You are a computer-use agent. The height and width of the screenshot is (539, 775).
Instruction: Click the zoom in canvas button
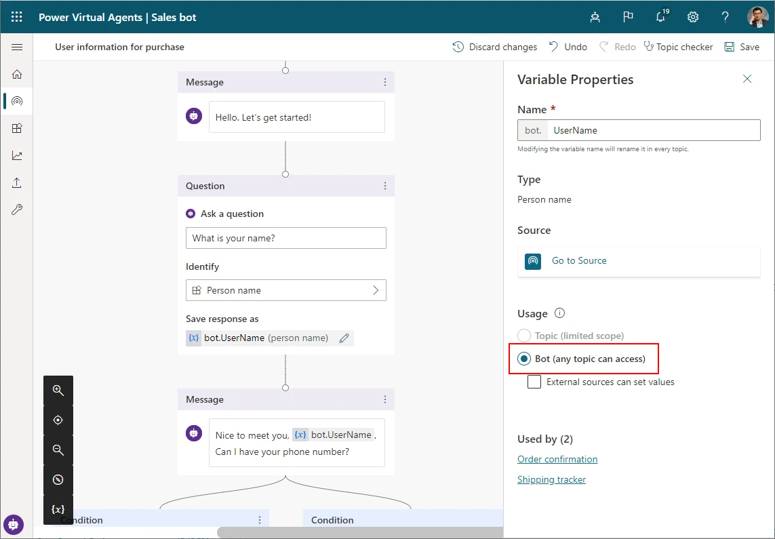[x=58, y=391]
